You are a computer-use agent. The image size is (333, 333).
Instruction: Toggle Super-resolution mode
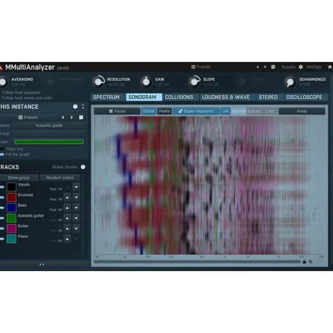[x=196, y=111]
